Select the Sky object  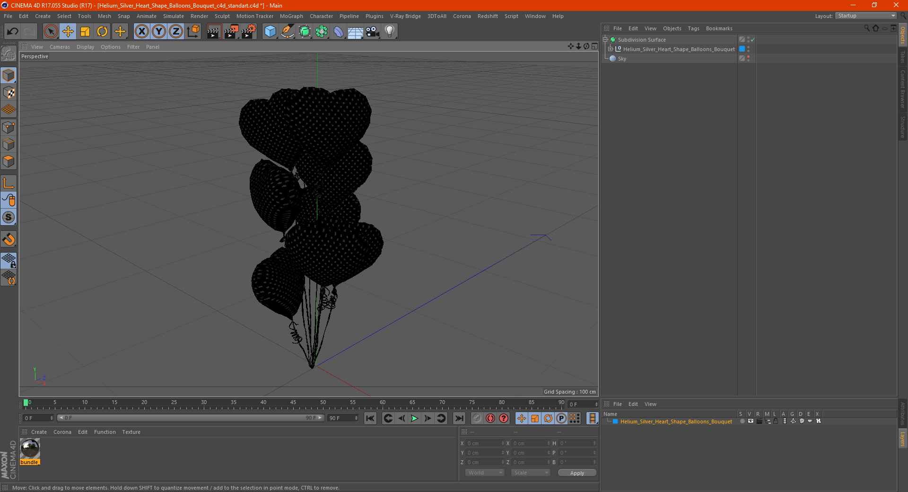[622, 59]
